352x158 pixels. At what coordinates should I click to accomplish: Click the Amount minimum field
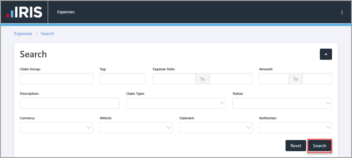click(274, 79)
